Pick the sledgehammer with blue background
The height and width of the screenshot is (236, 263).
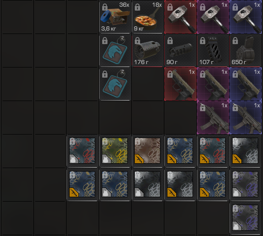245,17
